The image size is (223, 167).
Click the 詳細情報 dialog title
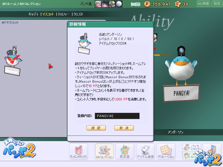(x=78, y=24)
